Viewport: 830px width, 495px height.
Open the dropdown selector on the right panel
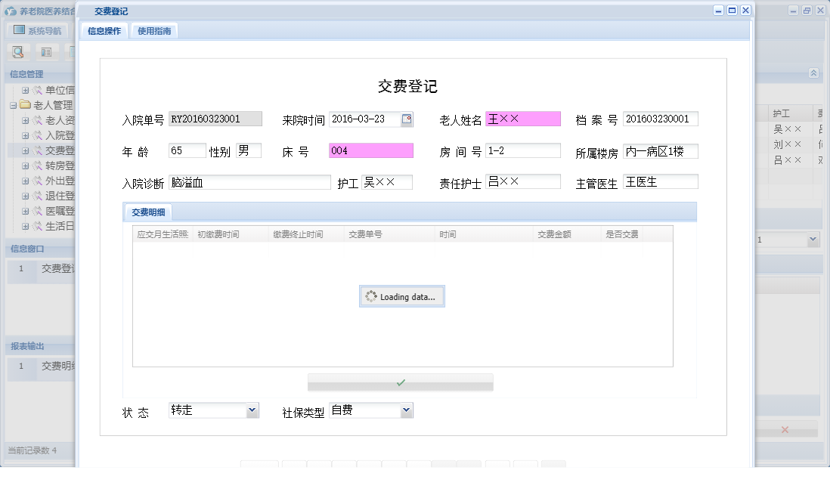click(x=814, y=239)
